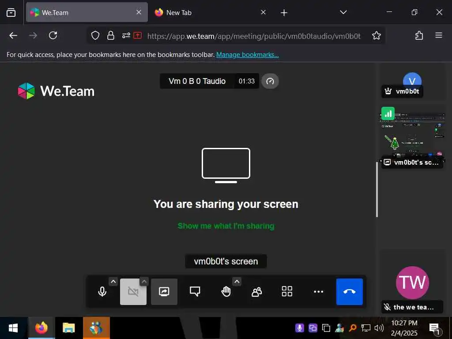Open File Explorer from taskbar
Screen dimensions: 452x339
pyautogui.click(x=68, y=328)
